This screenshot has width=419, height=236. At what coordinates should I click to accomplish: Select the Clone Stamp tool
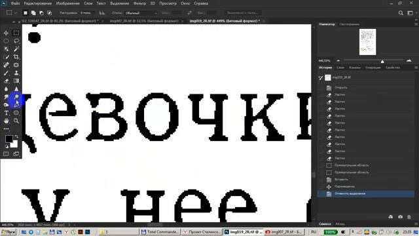point(16,73)
